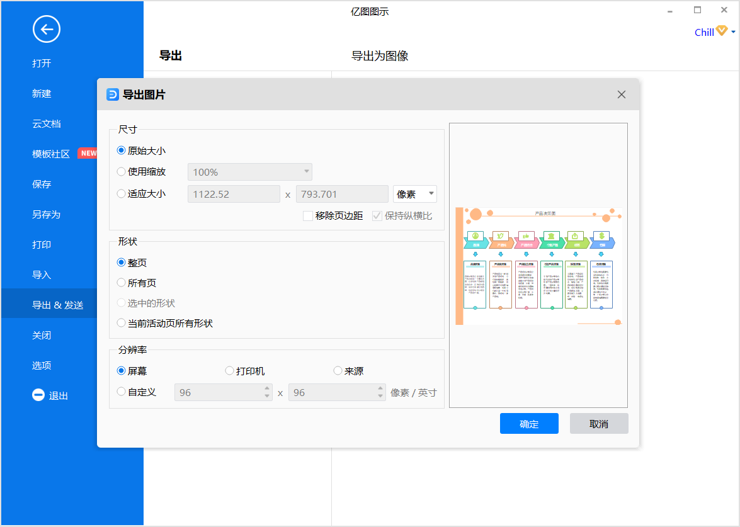The image size is (740, 527).
Task: Enable the 移除页边距 checkbox
Action: (308, 215)
